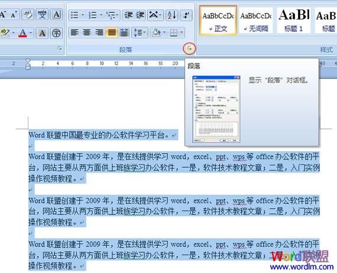Image resolution: width=337 pixels, height=273 pixels.
Task: Decrease paragraph indent
Action: point(128,15)
